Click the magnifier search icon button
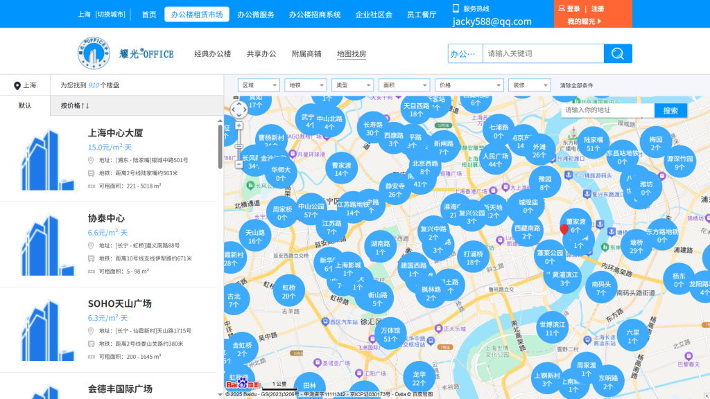The height and width of the screenshot is (399, 710). click(618, 53)
